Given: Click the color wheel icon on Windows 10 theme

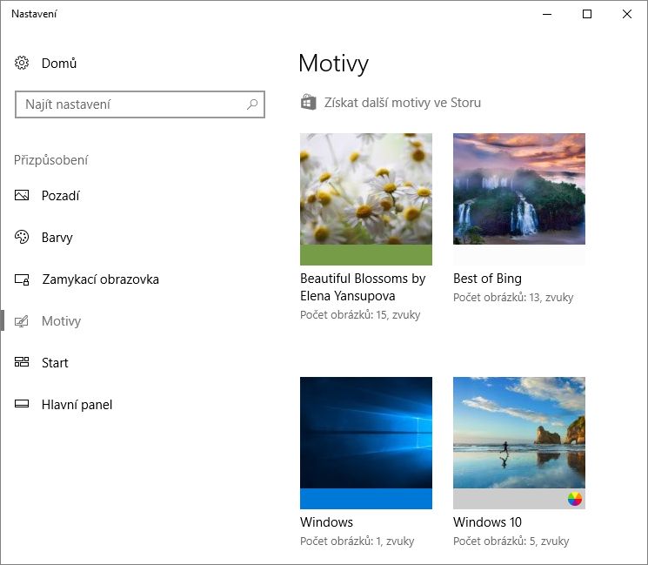Looking at the screenshot, I should pos(574,499).
